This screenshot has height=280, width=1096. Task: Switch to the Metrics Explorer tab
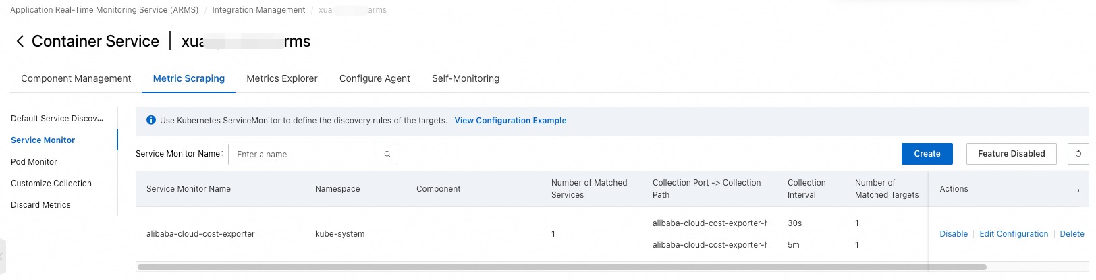281,78
